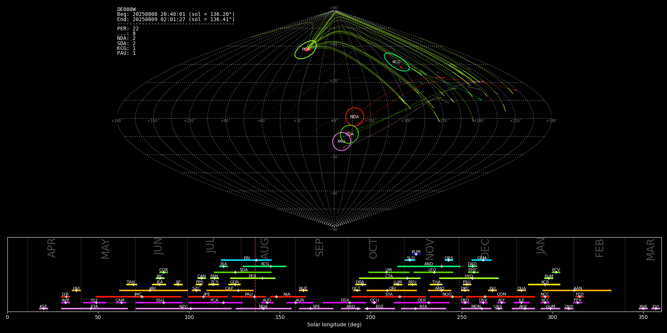Click the station code DE000W in header
The image size is (667, 333).
pos(126,10)
